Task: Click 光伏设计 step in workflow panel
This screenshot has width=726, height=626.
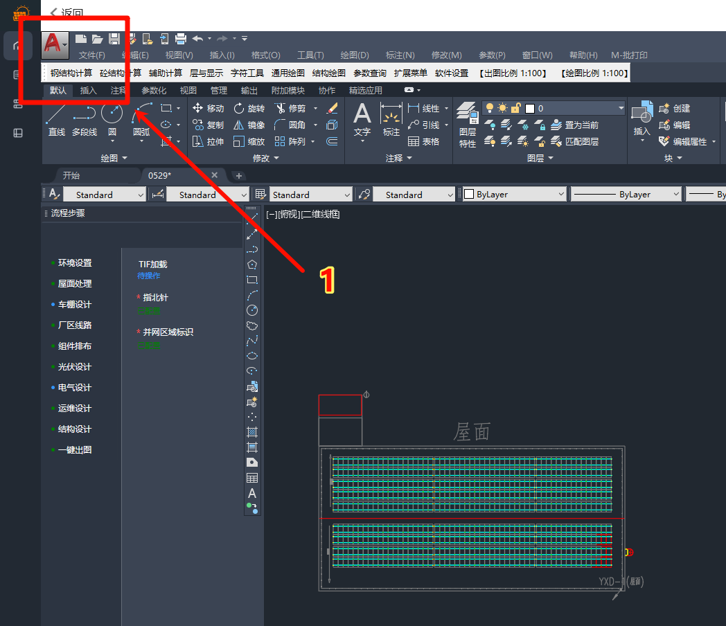Action: coord(74,366)
